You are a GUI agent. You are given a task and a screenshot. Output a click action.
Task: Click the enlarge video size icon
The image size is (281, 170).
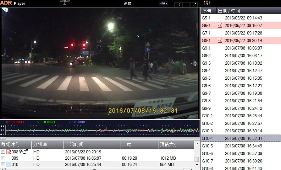[194, 5]
